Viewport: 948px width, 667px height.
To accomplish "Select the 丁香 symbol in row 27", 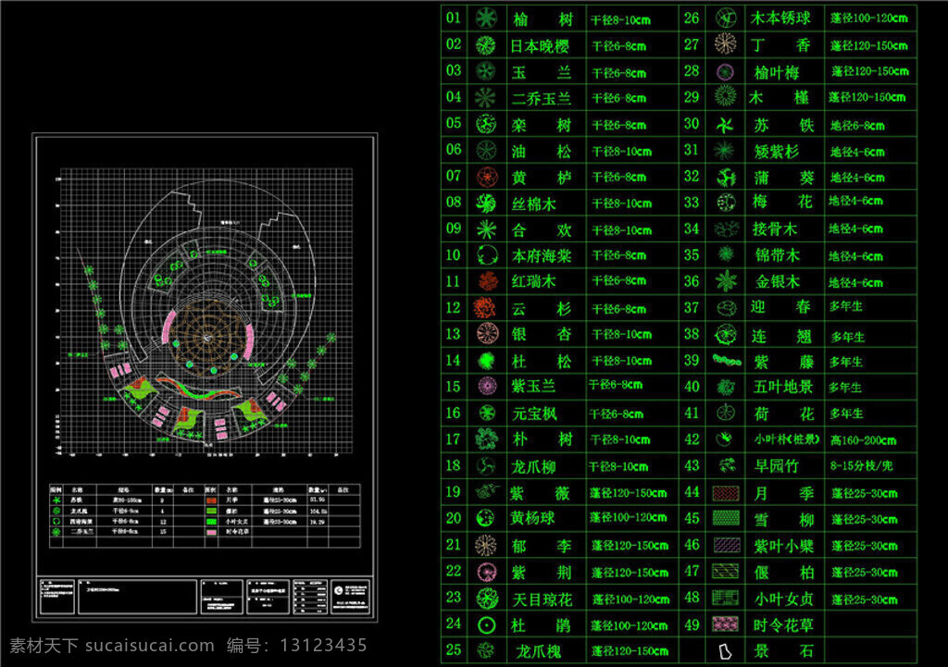I will [x=725, y=44].
